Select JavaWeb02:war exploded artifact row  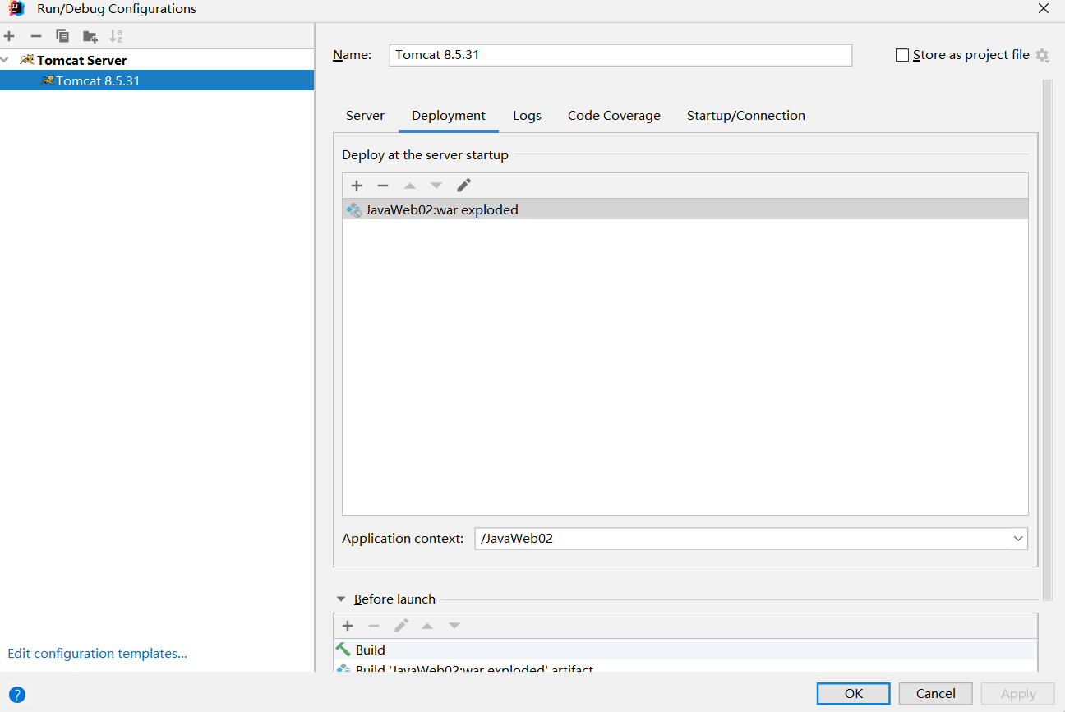(685, 209)
